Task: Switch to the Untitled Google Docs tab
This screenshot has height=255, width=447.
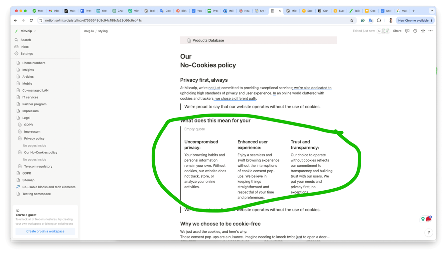Action: click(x=386, y=11)
